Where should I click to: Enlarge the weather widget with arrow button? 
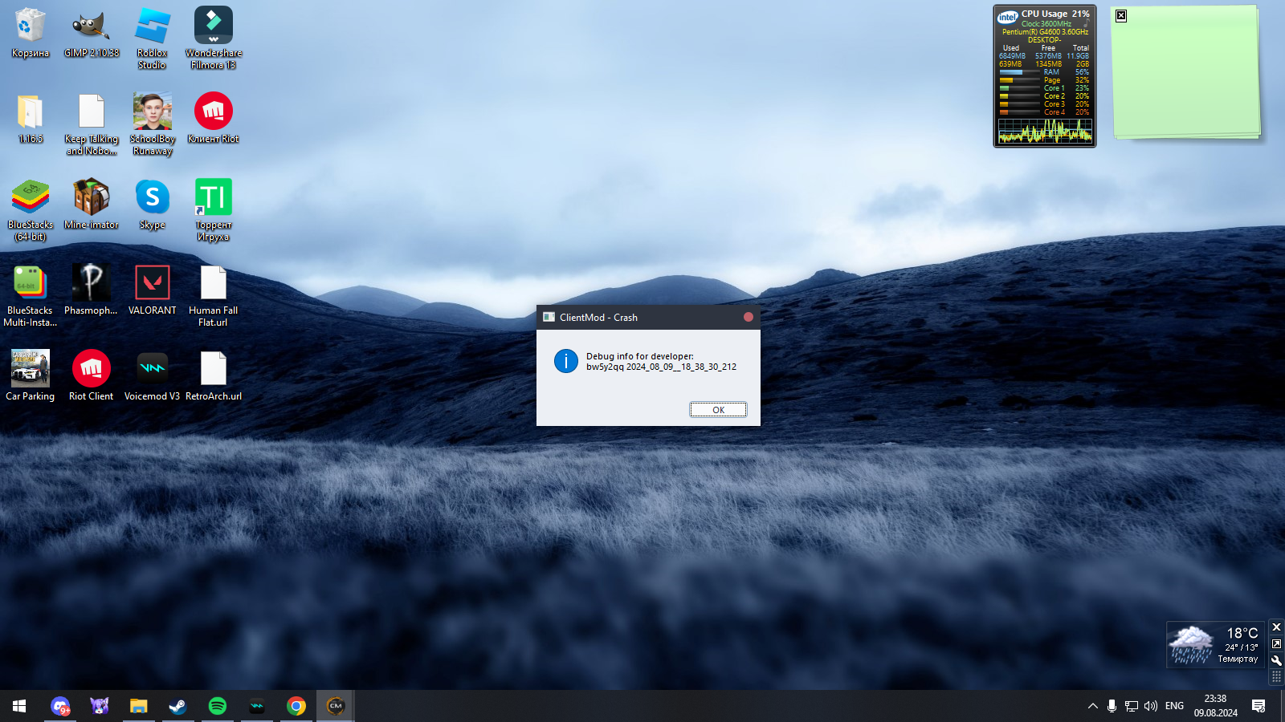pyautogui.click(x=1276, y=643)
